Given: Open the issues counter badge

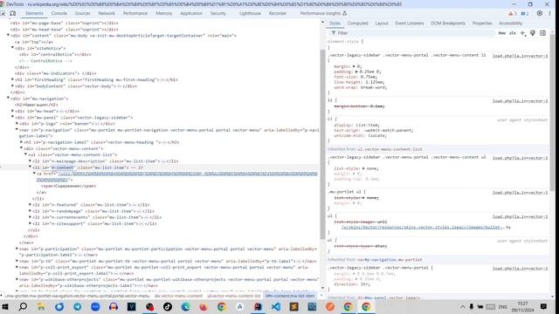Looking at the screenshot, I should (525, 14).
